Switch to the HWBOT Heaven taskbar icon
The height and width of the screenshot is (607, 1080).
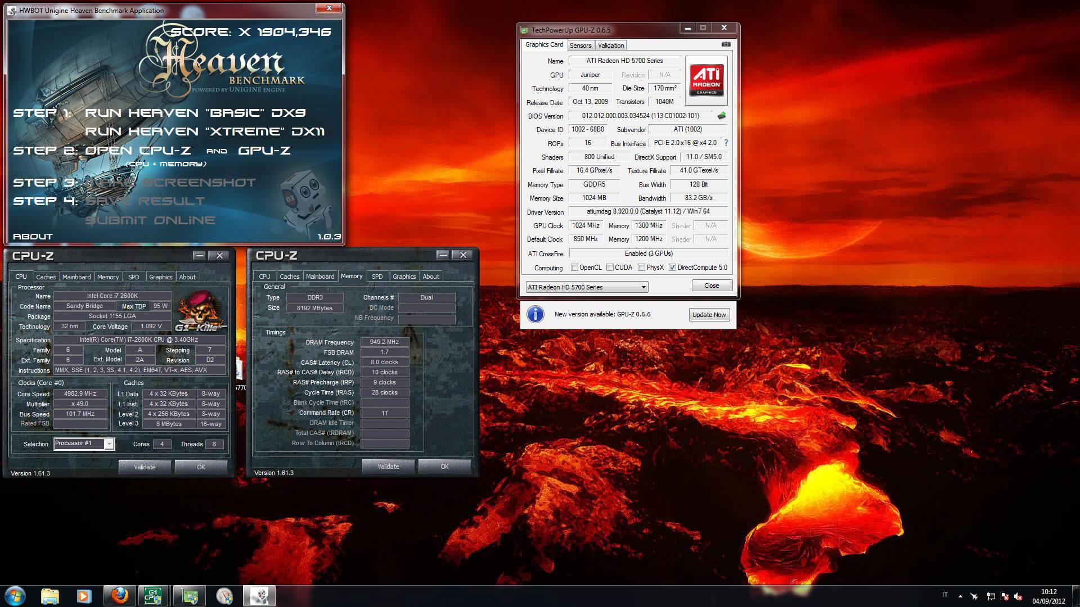click(x=259, y=596)
